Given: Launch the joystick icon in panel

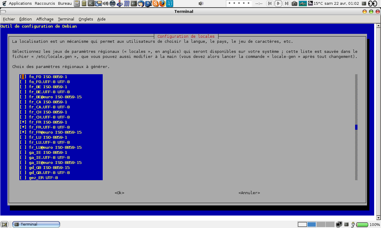Looking at the screenshot, I should pos(120,4).
